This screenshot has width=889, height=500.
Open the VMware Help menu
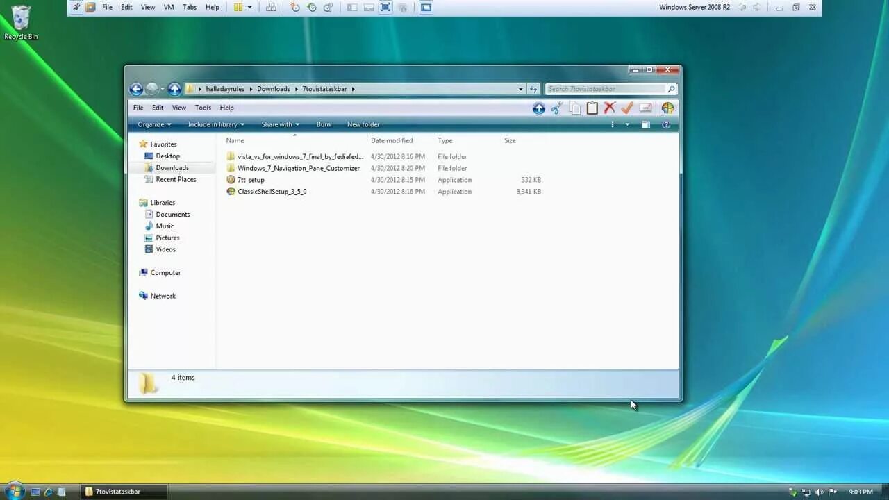point(213,7)
